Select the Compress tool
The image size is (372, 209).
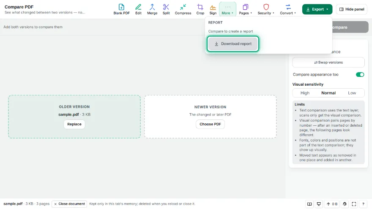click(x=183, y=9)
